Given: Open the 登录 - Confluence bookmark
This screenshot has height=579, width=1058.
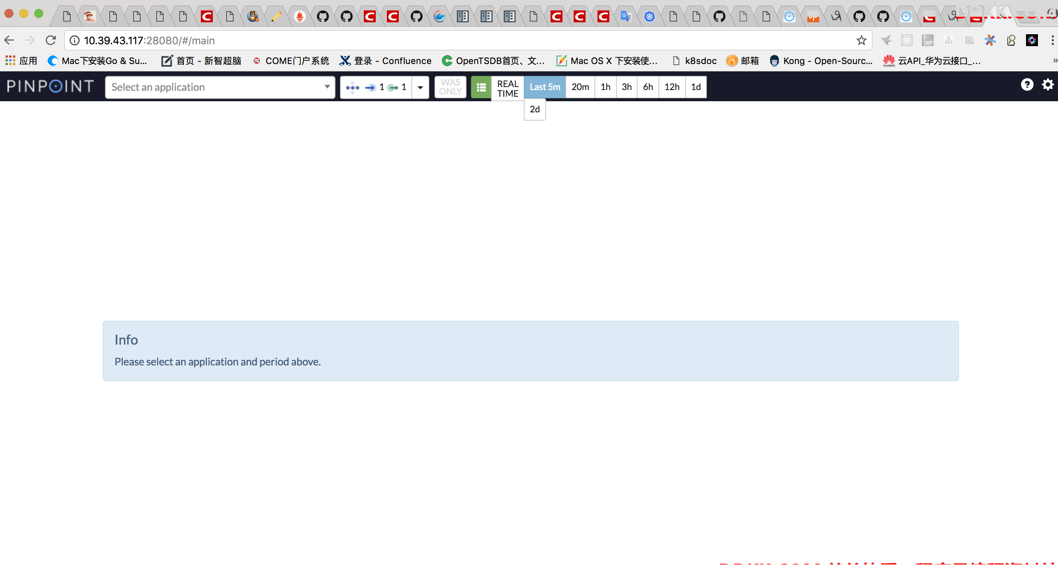Looking at the screenshot, I should pos(385,61).
